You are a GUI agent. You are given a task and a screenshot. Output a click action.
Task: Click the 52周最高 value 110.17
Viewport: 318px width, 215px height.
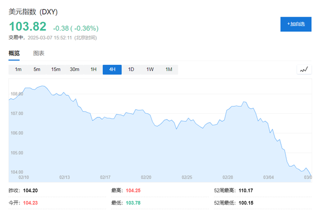(x=246, y=191)
